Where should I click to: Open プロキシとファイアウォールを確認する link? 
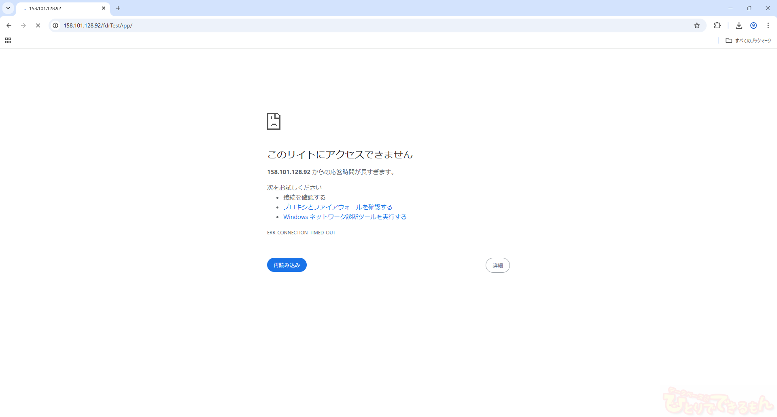click(338, 207)
